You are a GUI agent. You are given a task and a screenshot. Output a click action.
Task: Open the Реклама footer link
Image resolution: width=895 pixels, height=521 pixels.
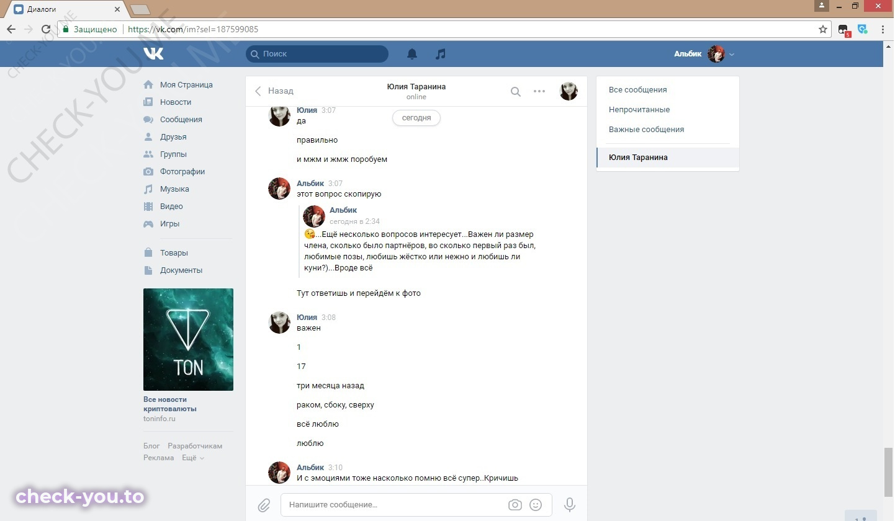(x=158, y=458)
